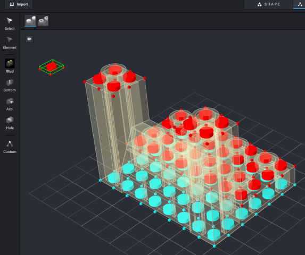Screen dimensions: 305x255
Task: Switch to the SHAPE tab
Action: (x=269, y=4)
